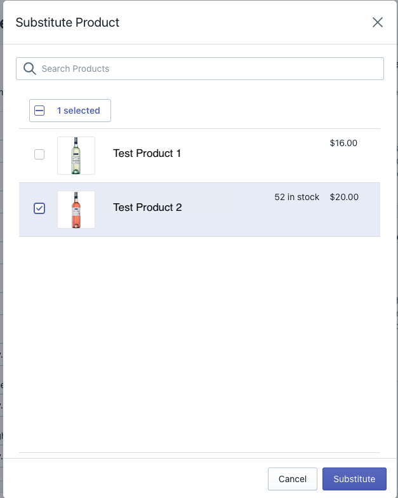Click the $20.00 price
This screenshot has width=398, height=498.
[344, 197]
